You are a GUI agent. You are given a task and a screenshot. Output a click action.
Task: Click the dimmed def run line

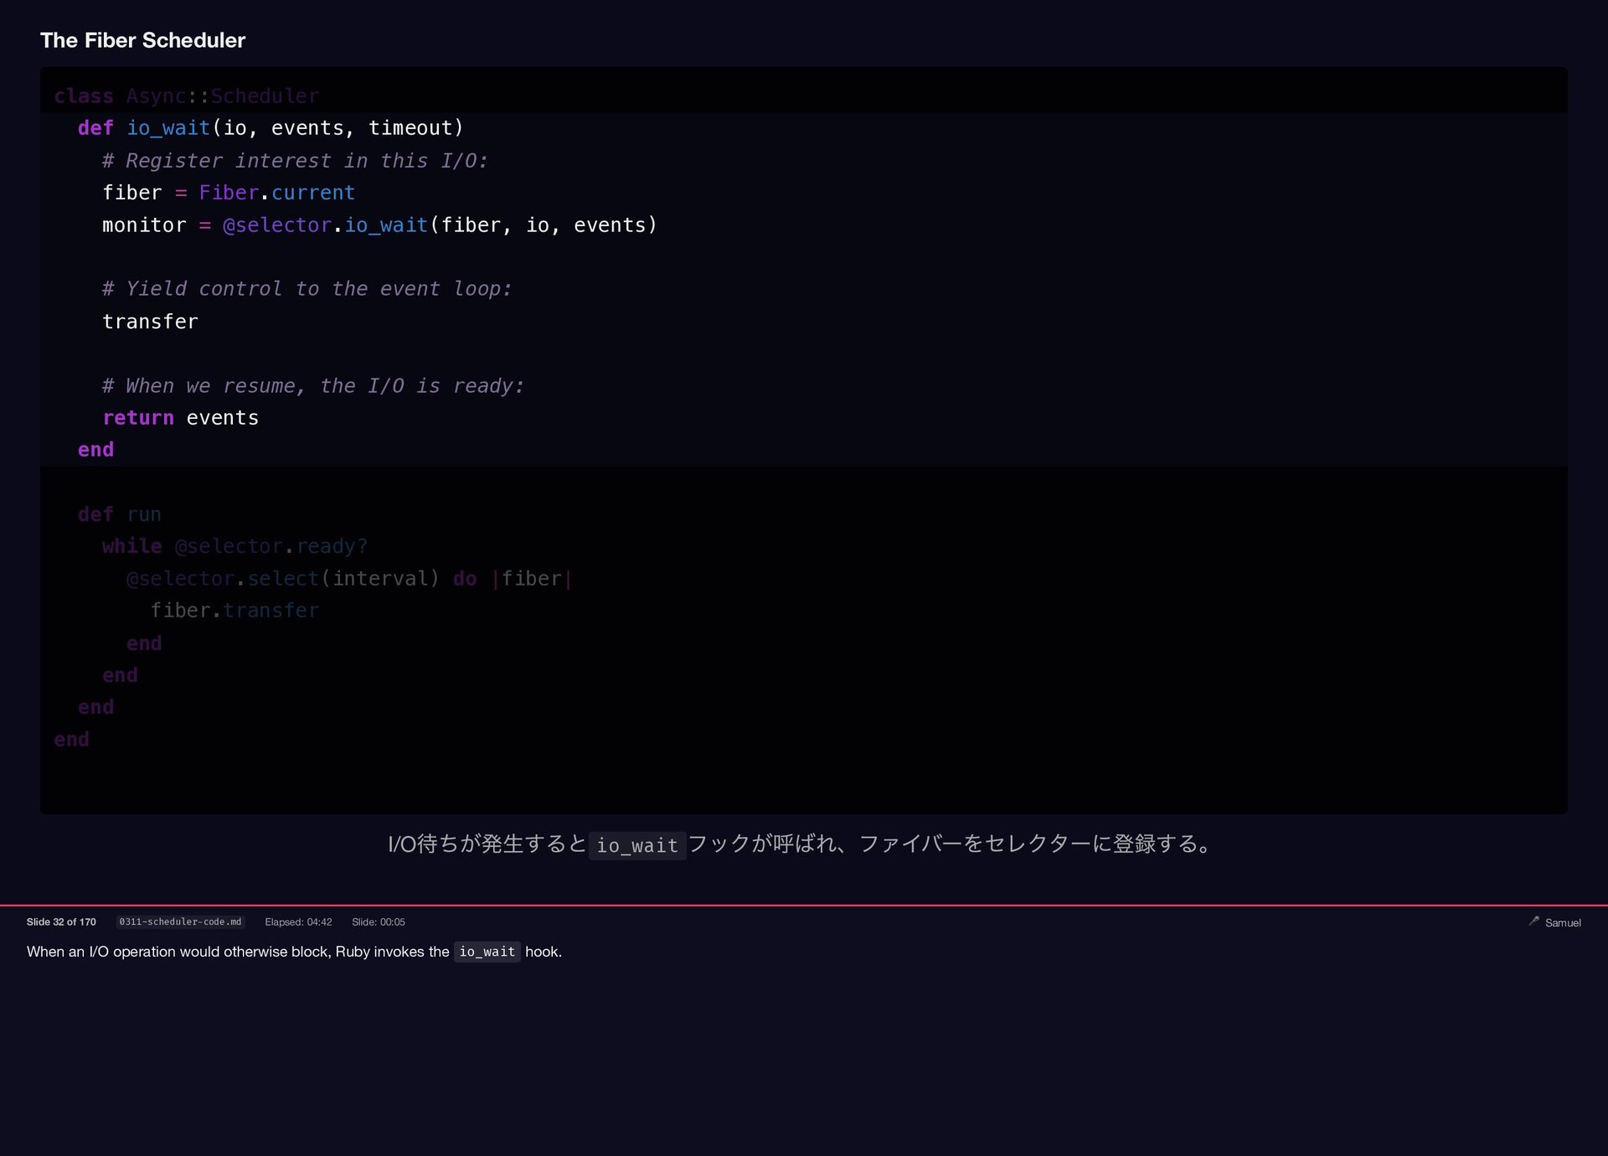coord(119,514)
